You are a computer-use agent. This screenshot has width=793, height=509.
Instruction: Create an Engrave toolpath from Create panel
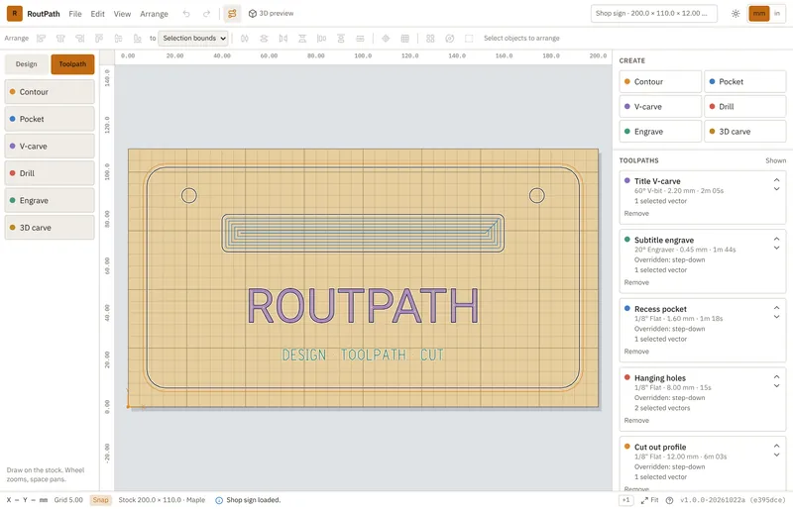click(660, 132)
